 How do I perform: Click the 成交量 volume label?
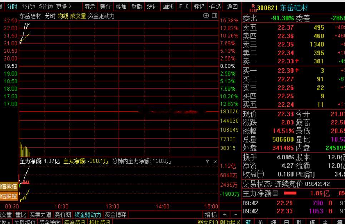(78, 16)
